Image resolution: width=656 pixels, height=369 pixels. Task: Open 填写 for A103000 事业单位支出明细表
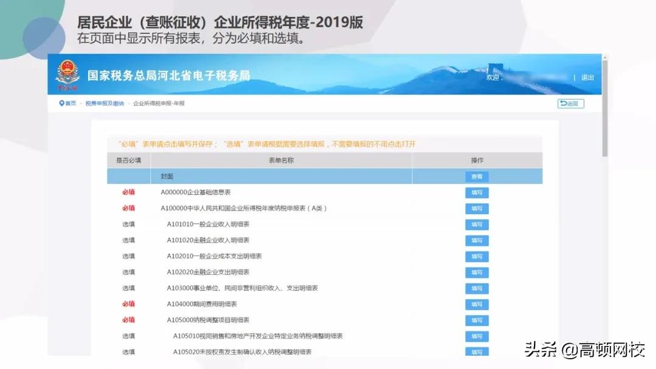476,288
